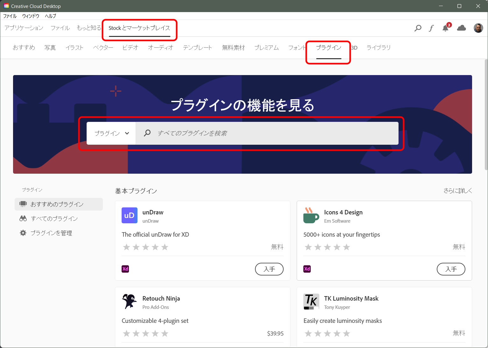Select the ライブラリ category tab
The image size is (488, 348).
point(378,48)
